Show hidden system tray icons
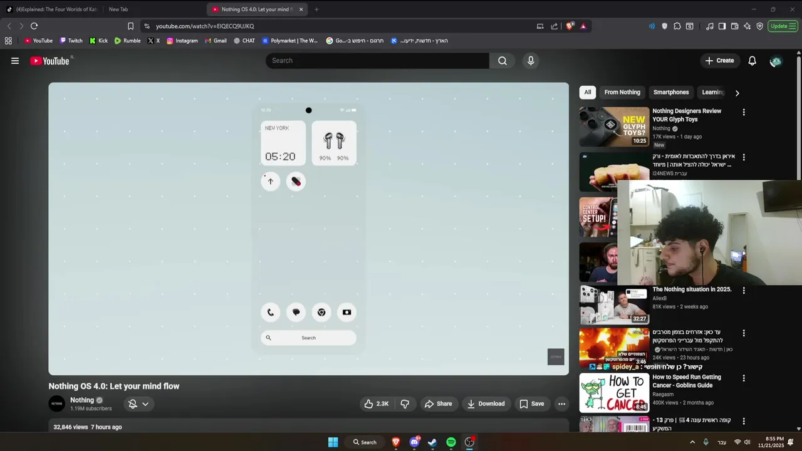Screen dimensions: 802x451 (x=692, y=442)
